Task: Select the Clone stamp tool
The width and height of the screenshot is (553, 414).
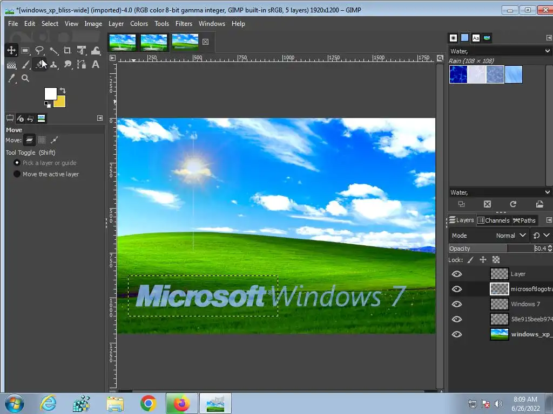Action: [x=53, y=65]
